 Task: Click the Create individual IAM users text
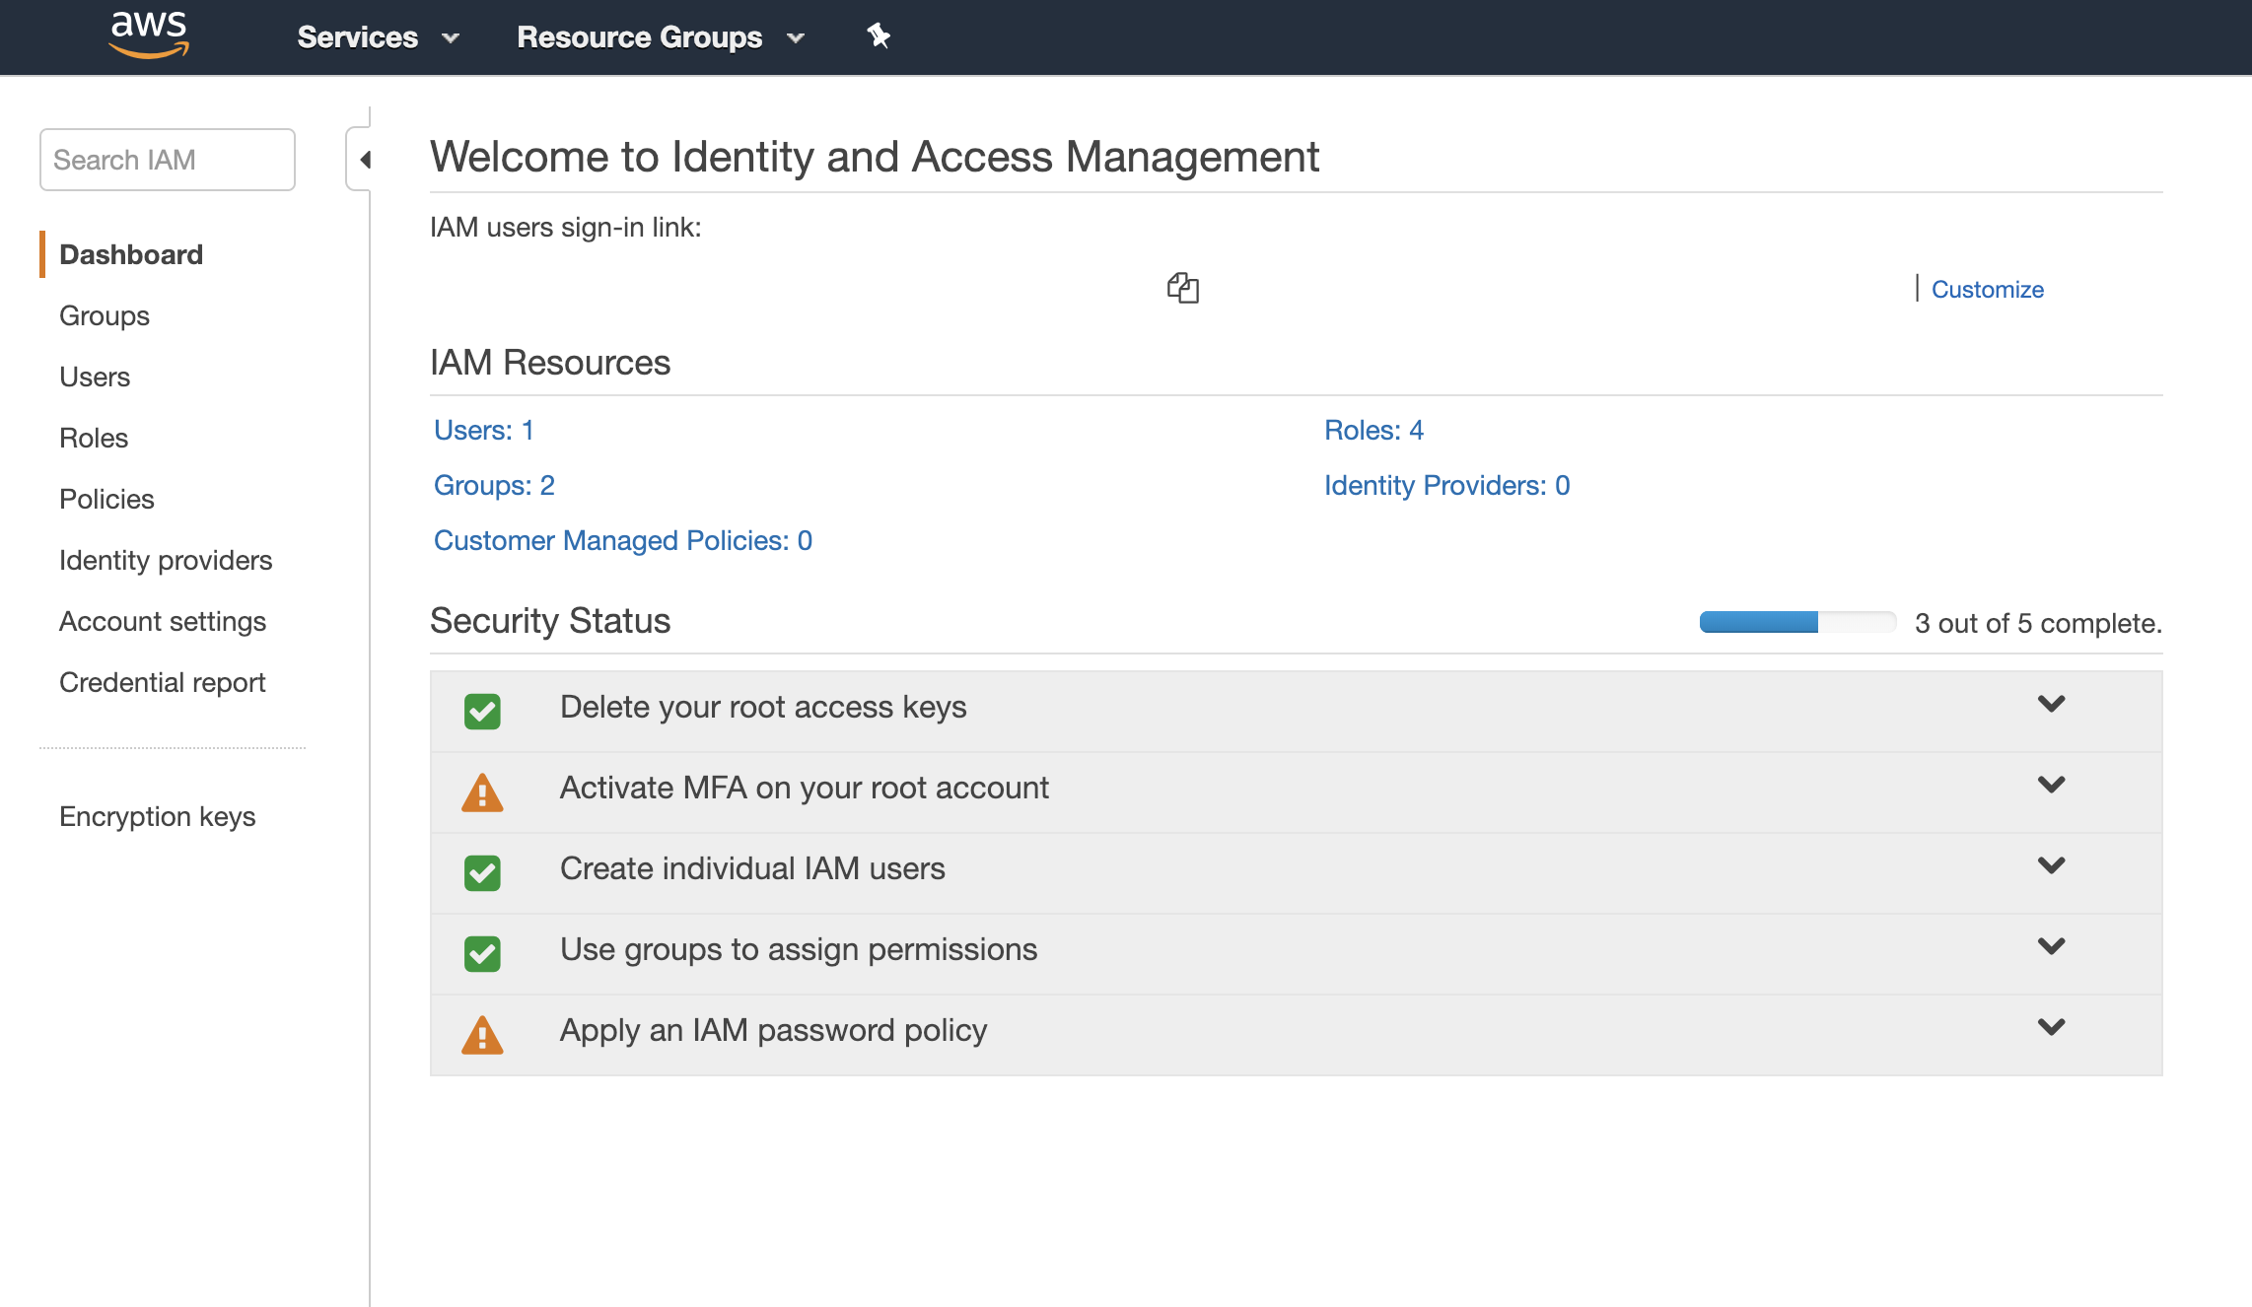pyautogui.click(x=752, y=868)
